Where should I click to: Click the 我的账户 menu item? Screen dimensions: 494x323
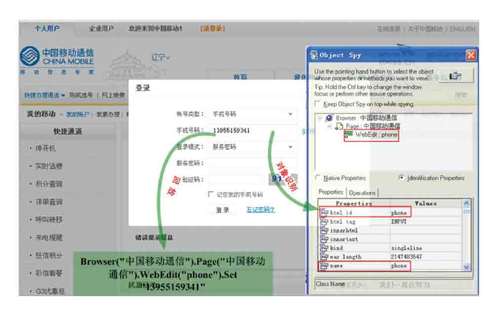click(x=78, y=115)
